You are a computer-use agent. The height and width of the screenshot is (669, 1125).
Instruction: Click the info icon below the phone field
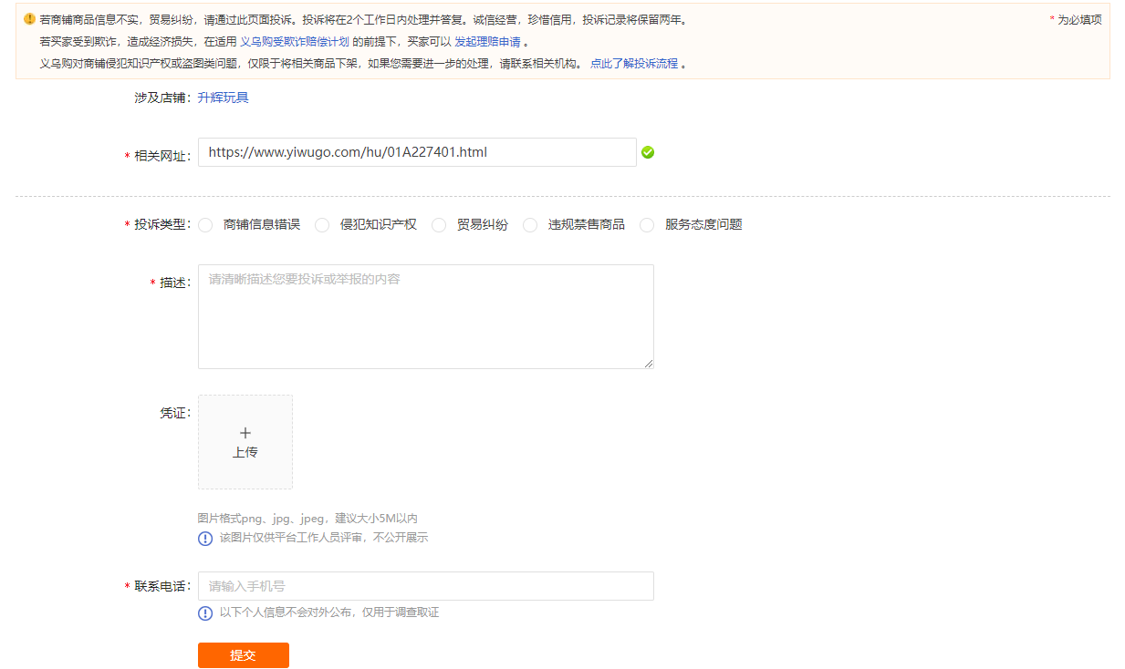coord(205,612)
